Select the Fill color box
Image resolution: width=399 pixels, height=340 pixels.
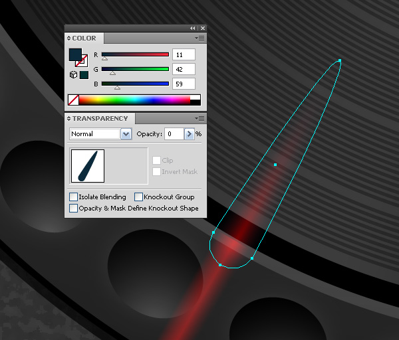point(75,54)
